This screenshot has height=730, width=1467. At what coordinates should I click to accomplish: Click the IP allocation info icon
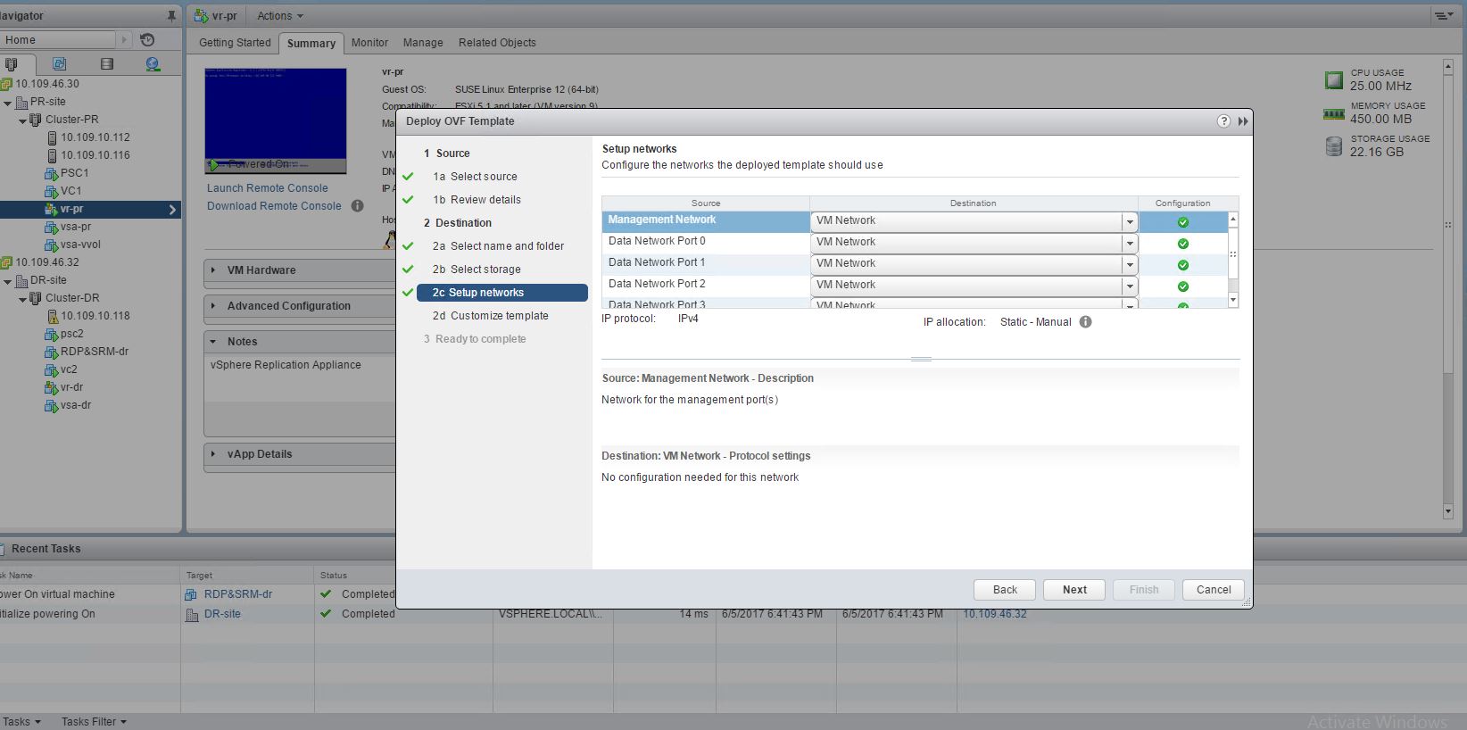[x=1085, y=322]
